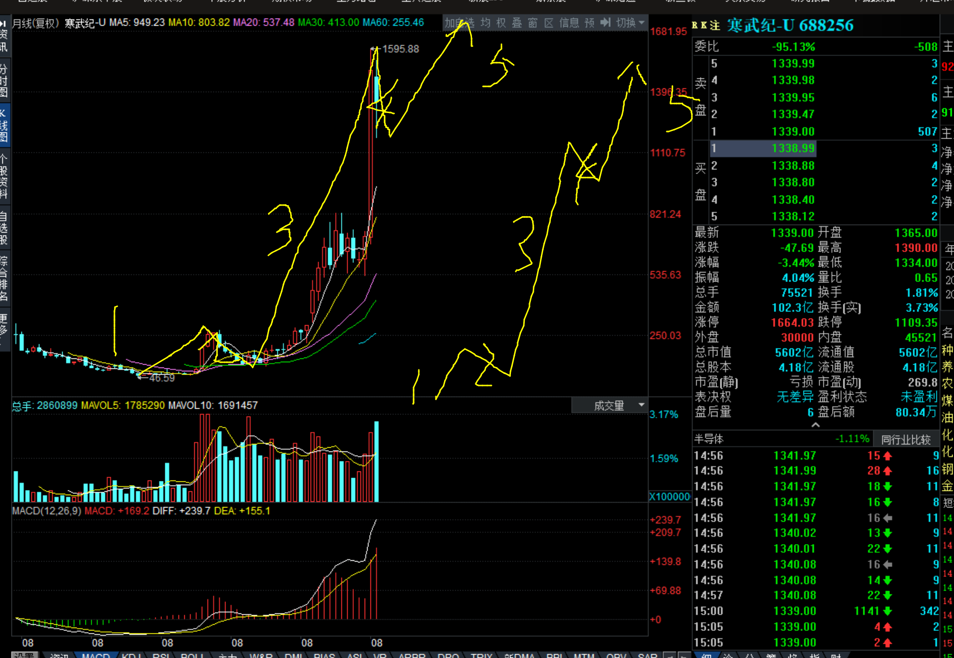This screenshot has width=954, height=658.
Task: Toggle the 权 price adjustment option
Action: click(501, 23)
